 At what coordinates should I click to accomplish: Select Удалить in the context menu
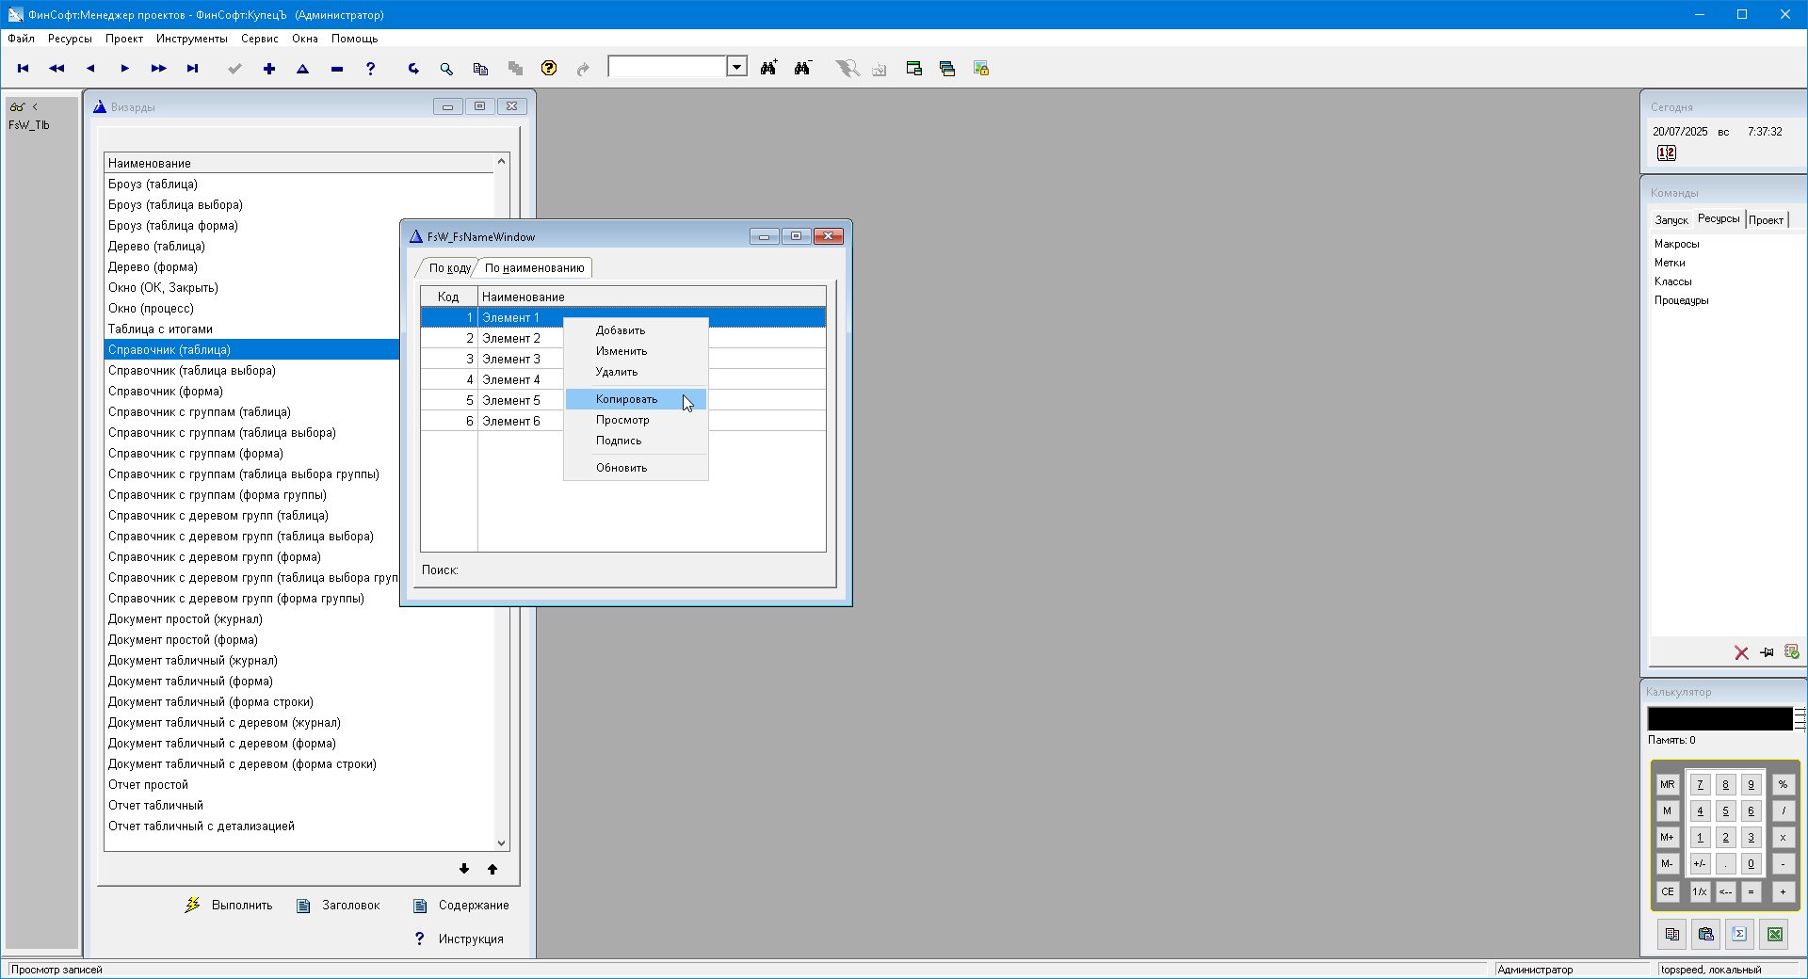616,372
